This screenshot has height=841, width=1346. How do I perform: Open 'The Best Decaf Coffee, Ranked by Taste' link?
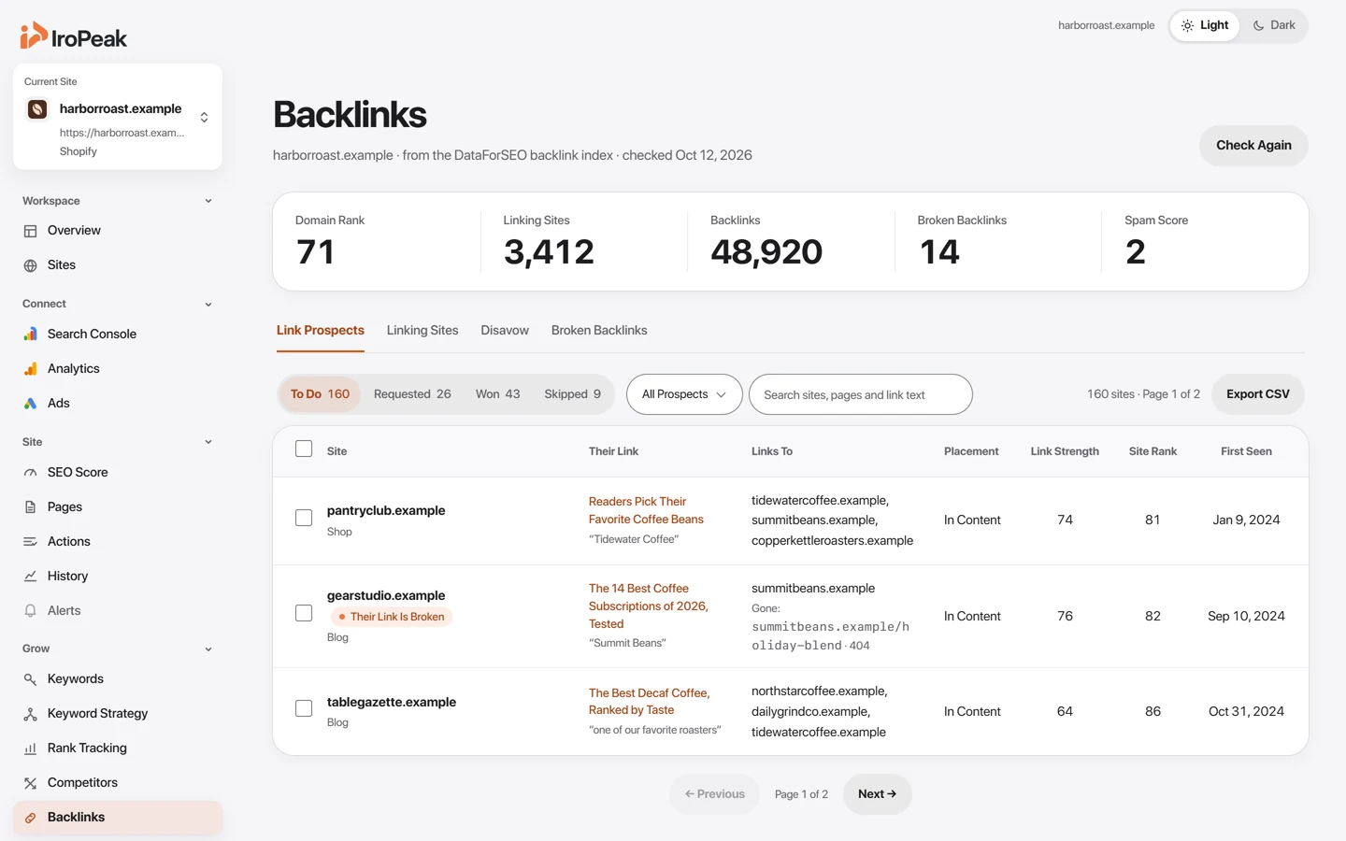tap(649, 702)
